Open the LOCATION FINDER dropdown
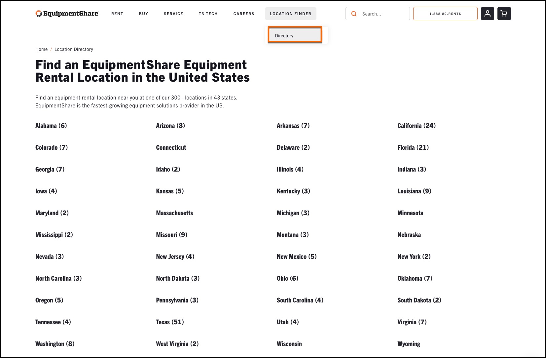Image resolution: width=546 pixels, height=358 pixels. pyautogui.click(x=290, y=14)
